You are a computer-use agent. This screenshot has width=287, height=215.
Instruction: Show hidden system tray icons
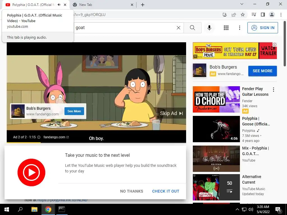[x=237, y=209]
